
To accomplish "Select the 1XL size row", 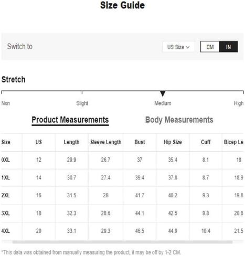I will tap(122, 178).
